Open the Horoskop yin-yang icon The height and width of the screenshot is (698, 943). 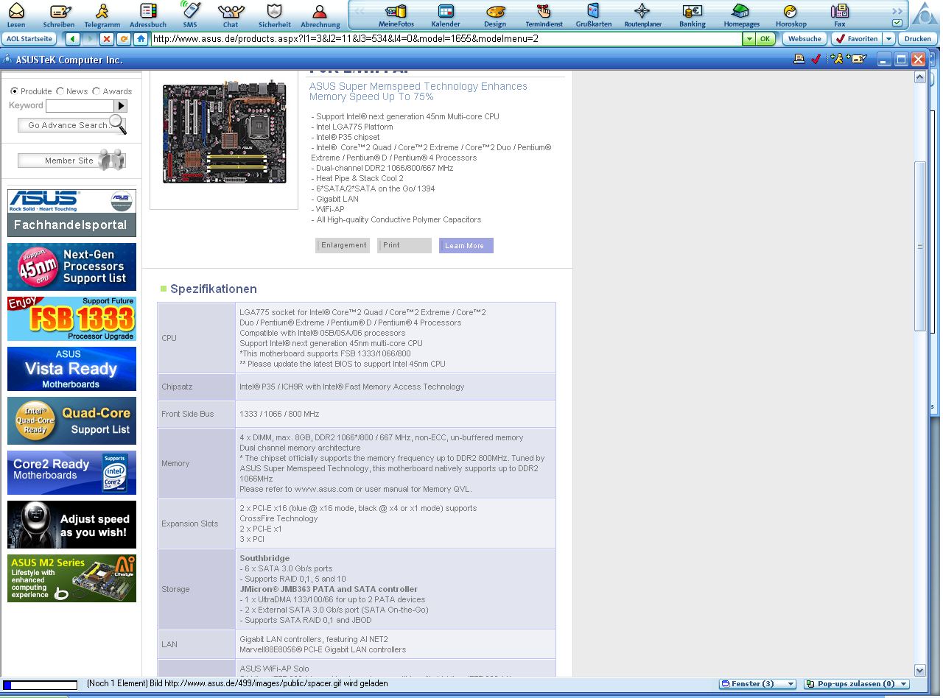(790, 11)
